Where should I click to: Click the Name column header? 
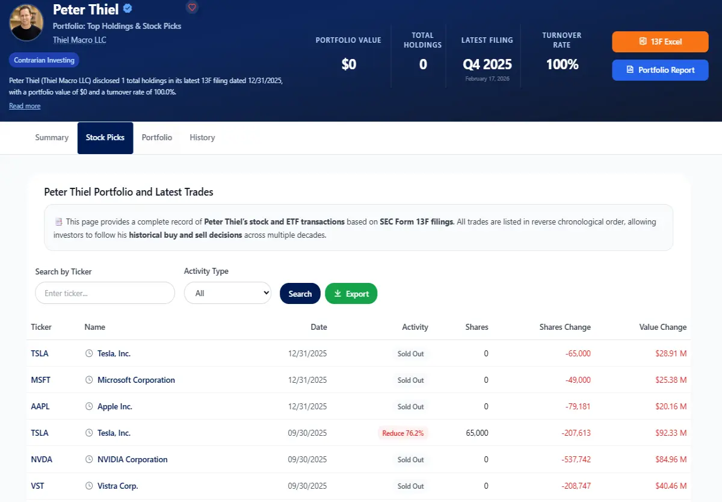(95, 327)
